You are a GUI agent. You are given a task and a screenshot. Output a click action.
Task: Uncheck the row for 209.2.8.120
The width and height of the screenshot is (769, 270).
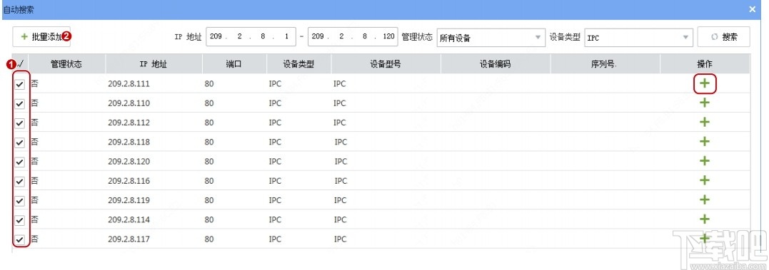coord(19,162)
